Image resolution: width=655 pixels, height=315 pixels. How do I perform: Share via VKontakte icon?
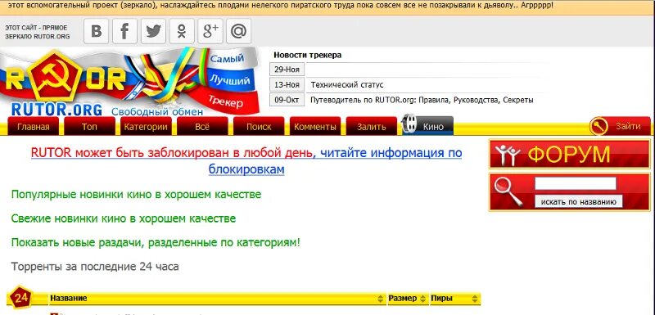coord(97,31)
